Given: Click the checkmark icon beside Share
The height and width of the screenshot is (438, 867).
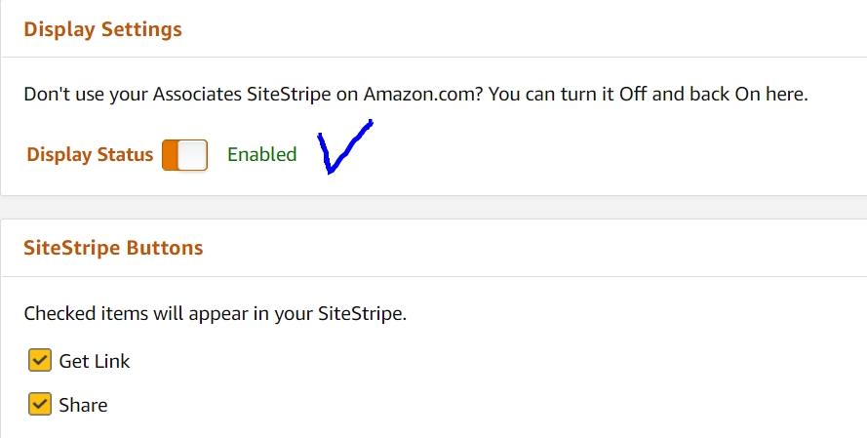Looking at the screenshot, I should [x=40, y=404].
